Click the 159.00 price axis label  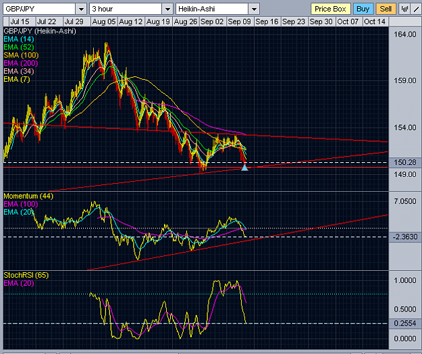tap(405, 80)
